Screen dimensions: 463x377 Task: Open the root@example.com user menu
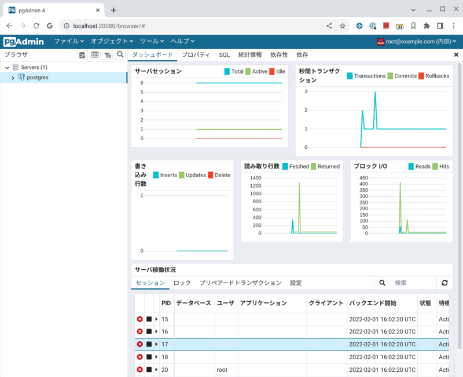(x=417, y=42)
